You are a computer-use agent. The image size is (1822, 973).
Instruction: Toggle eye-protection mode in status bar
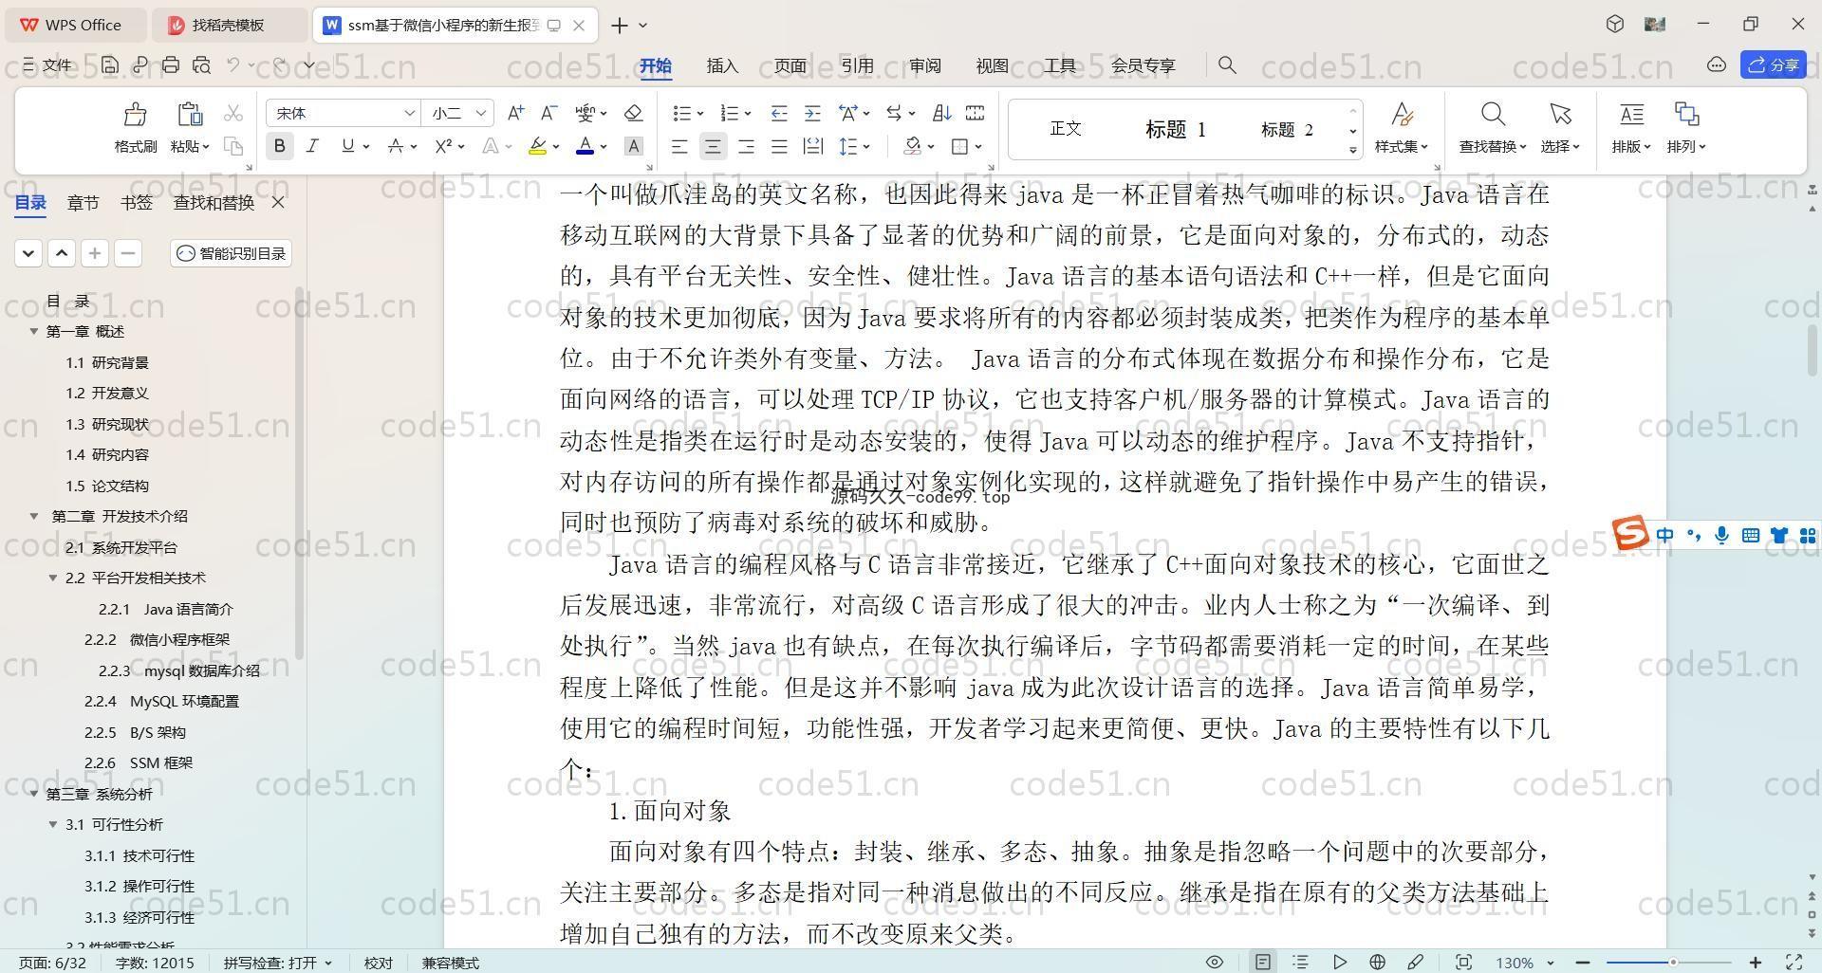1214,962
